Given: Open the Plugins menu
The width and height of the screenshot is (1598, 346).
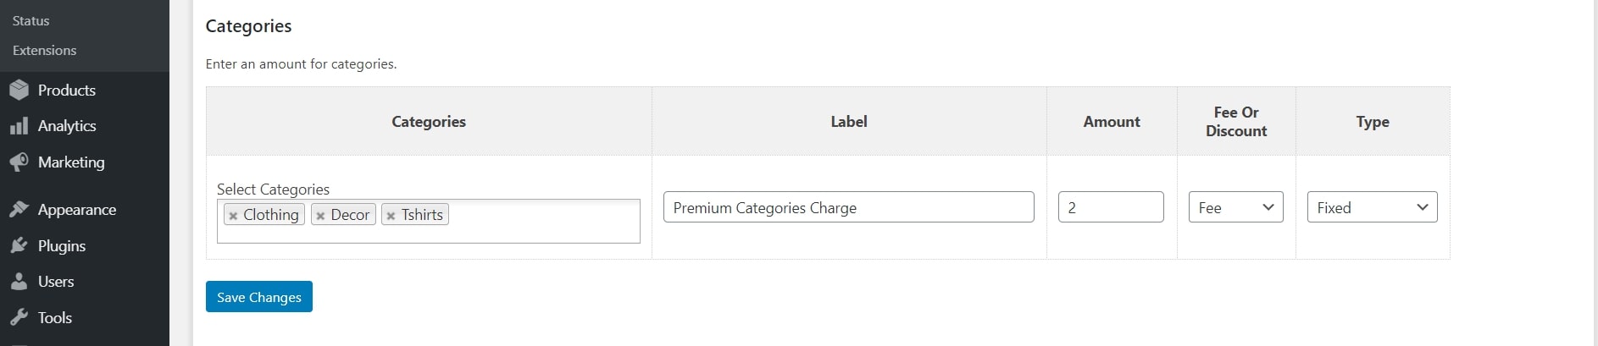Looking at the screenshot, I should [62, 246].
